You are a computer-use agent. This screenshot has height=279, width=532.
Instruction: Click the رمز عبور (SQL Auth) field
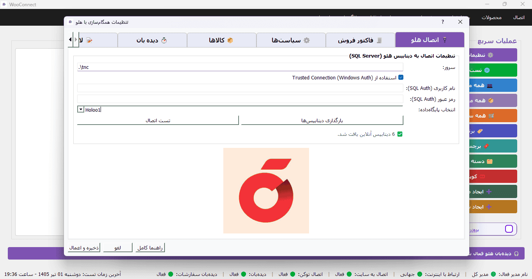pyautogui.click(x=240, y=99)
